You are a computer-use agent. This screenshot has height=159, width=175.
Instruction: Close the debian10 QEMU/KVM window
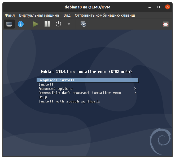(x=168, y=7)
